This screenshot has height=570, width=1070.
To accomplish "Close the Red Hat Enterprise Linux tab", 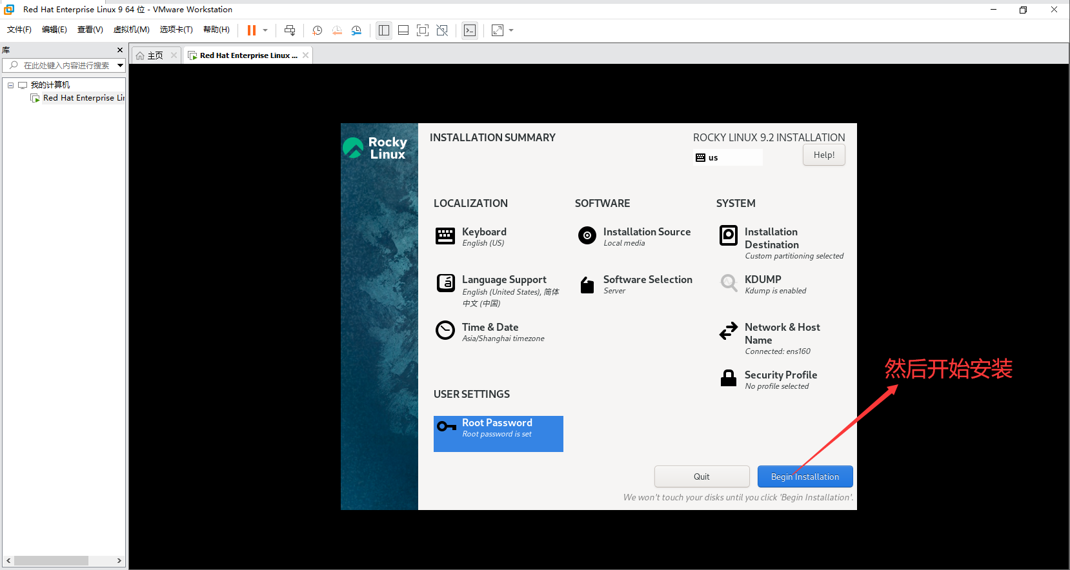I will pyautogui.click(x=305, y=55).
